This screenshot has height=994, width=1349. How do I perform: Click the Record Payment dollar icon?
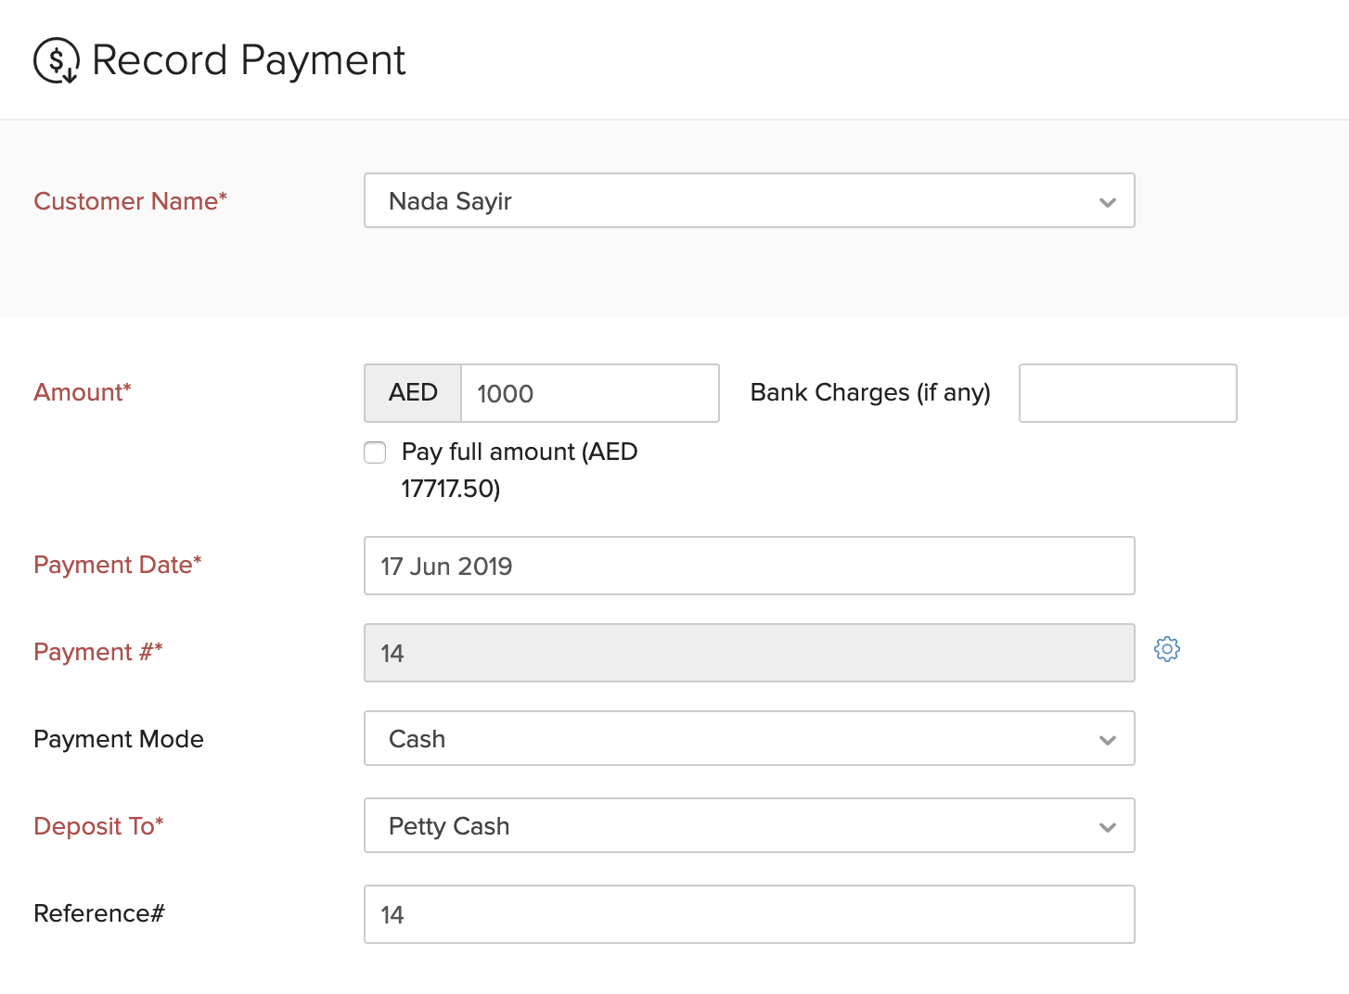coord(56,61)
